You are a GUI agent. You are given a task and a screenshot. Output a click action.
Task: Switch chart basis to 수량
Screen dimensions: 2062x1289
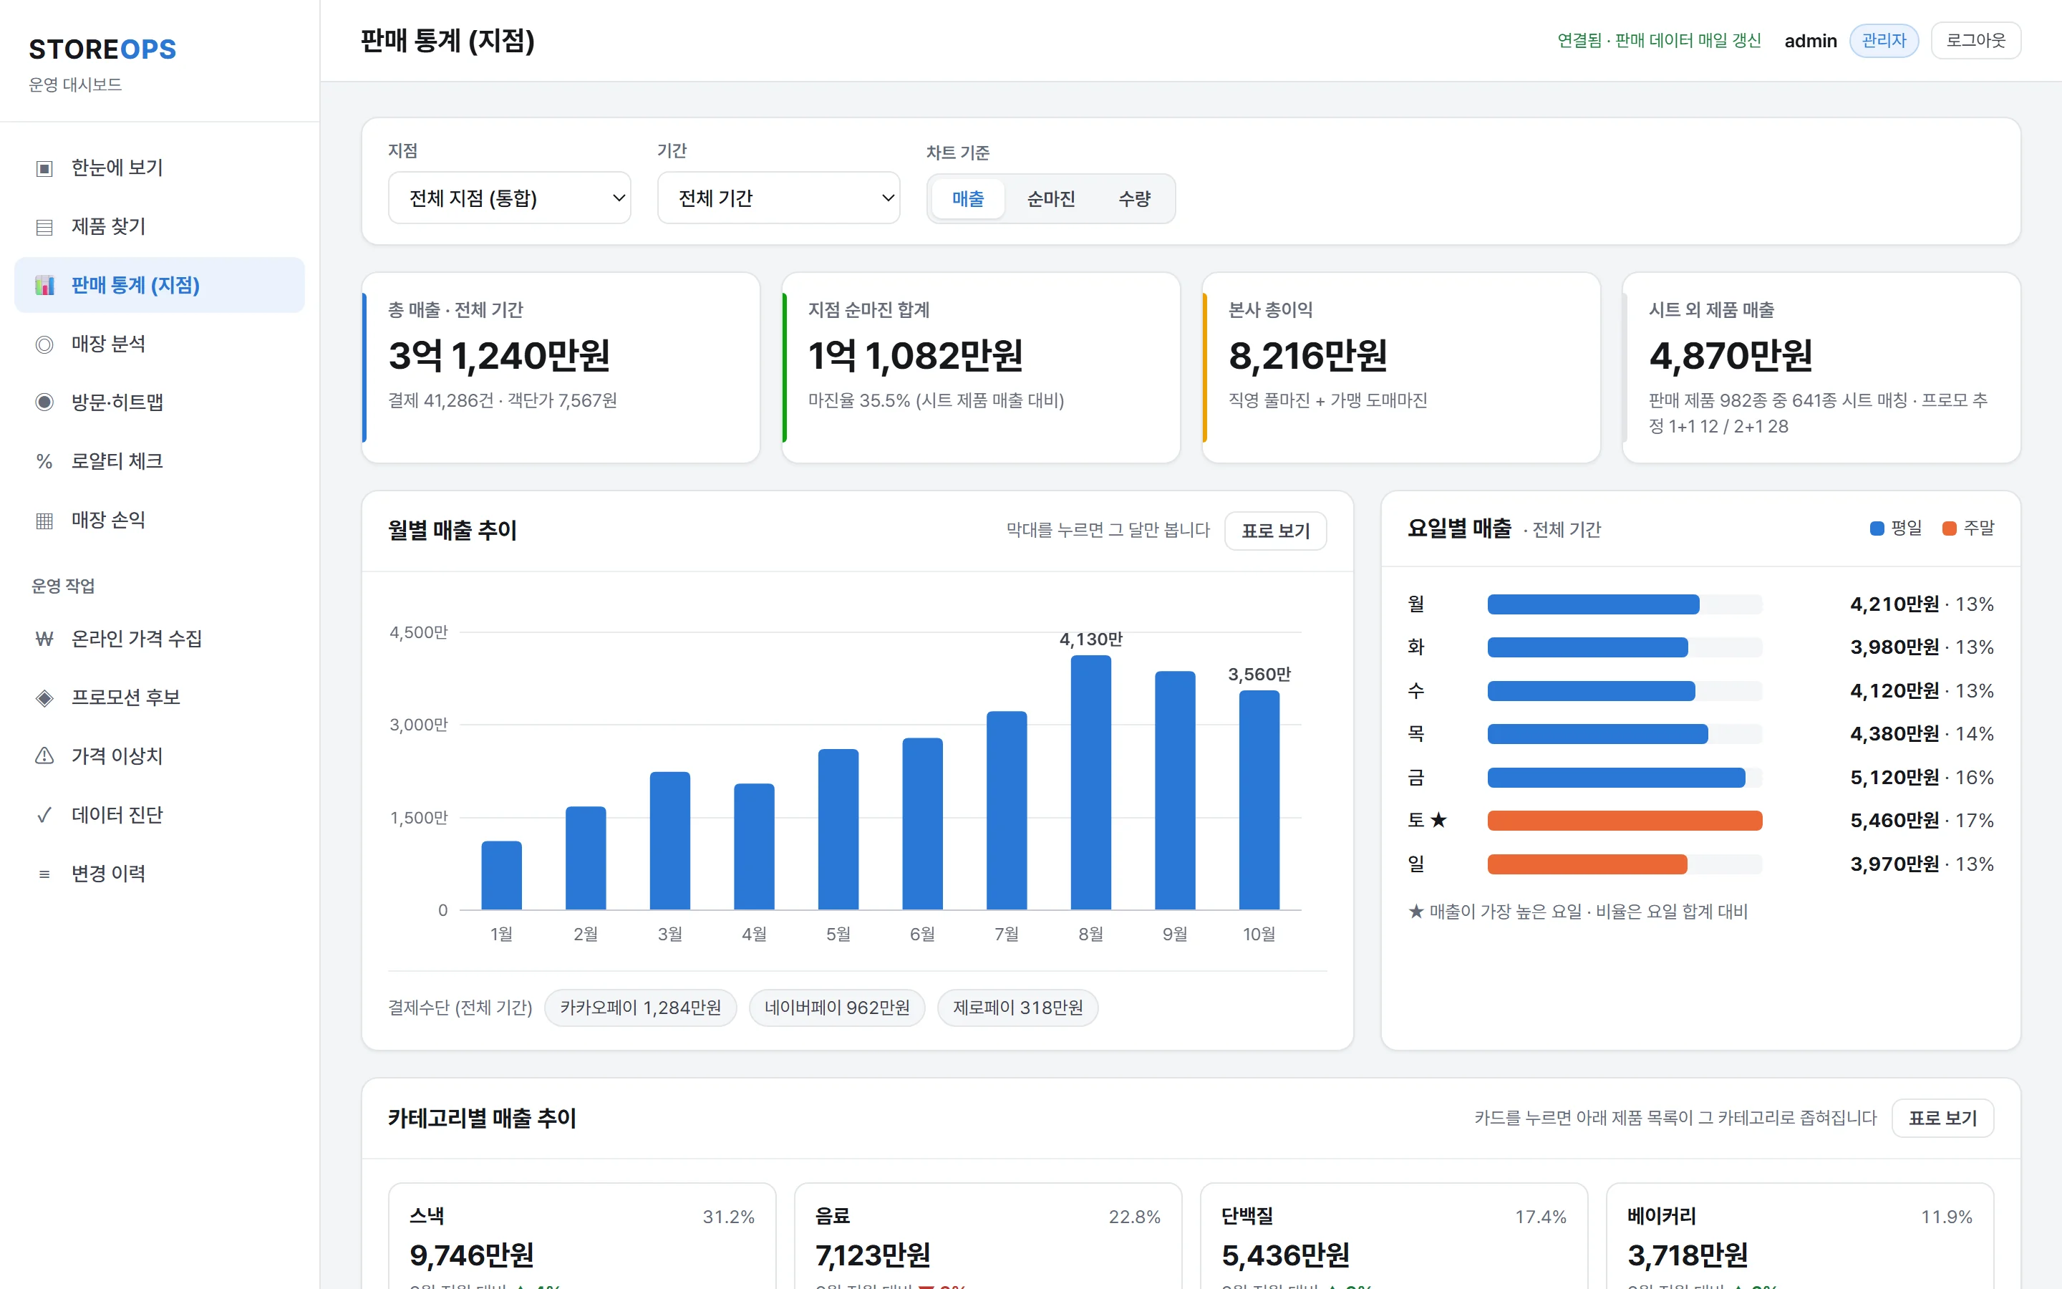[x=1134, y=198]
